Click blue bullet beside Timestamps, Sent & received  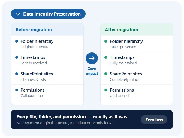pos(17,57)
